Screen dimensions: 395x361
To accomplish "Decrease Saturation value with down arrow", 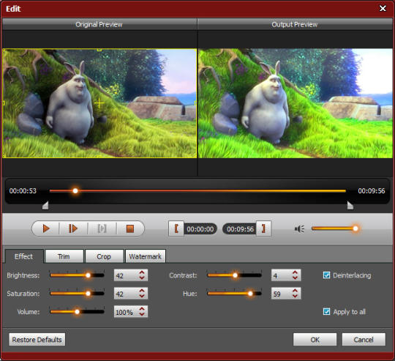I will click(142, 296).
